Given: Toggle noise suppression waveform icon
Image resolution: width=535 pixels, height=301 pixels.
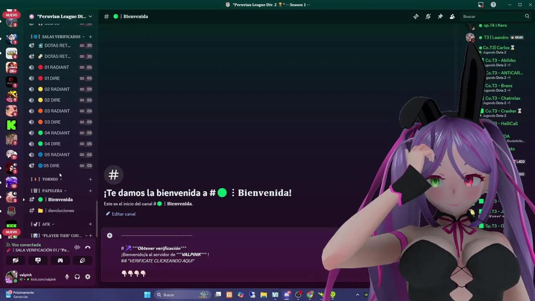Looking at the screenshot, I should [77, 247].
